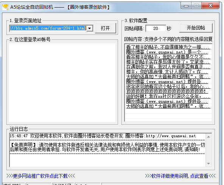
Task: Select the bbs.admin5.com forum URL field
Action: pyautogui.click(x=48, y=28)
